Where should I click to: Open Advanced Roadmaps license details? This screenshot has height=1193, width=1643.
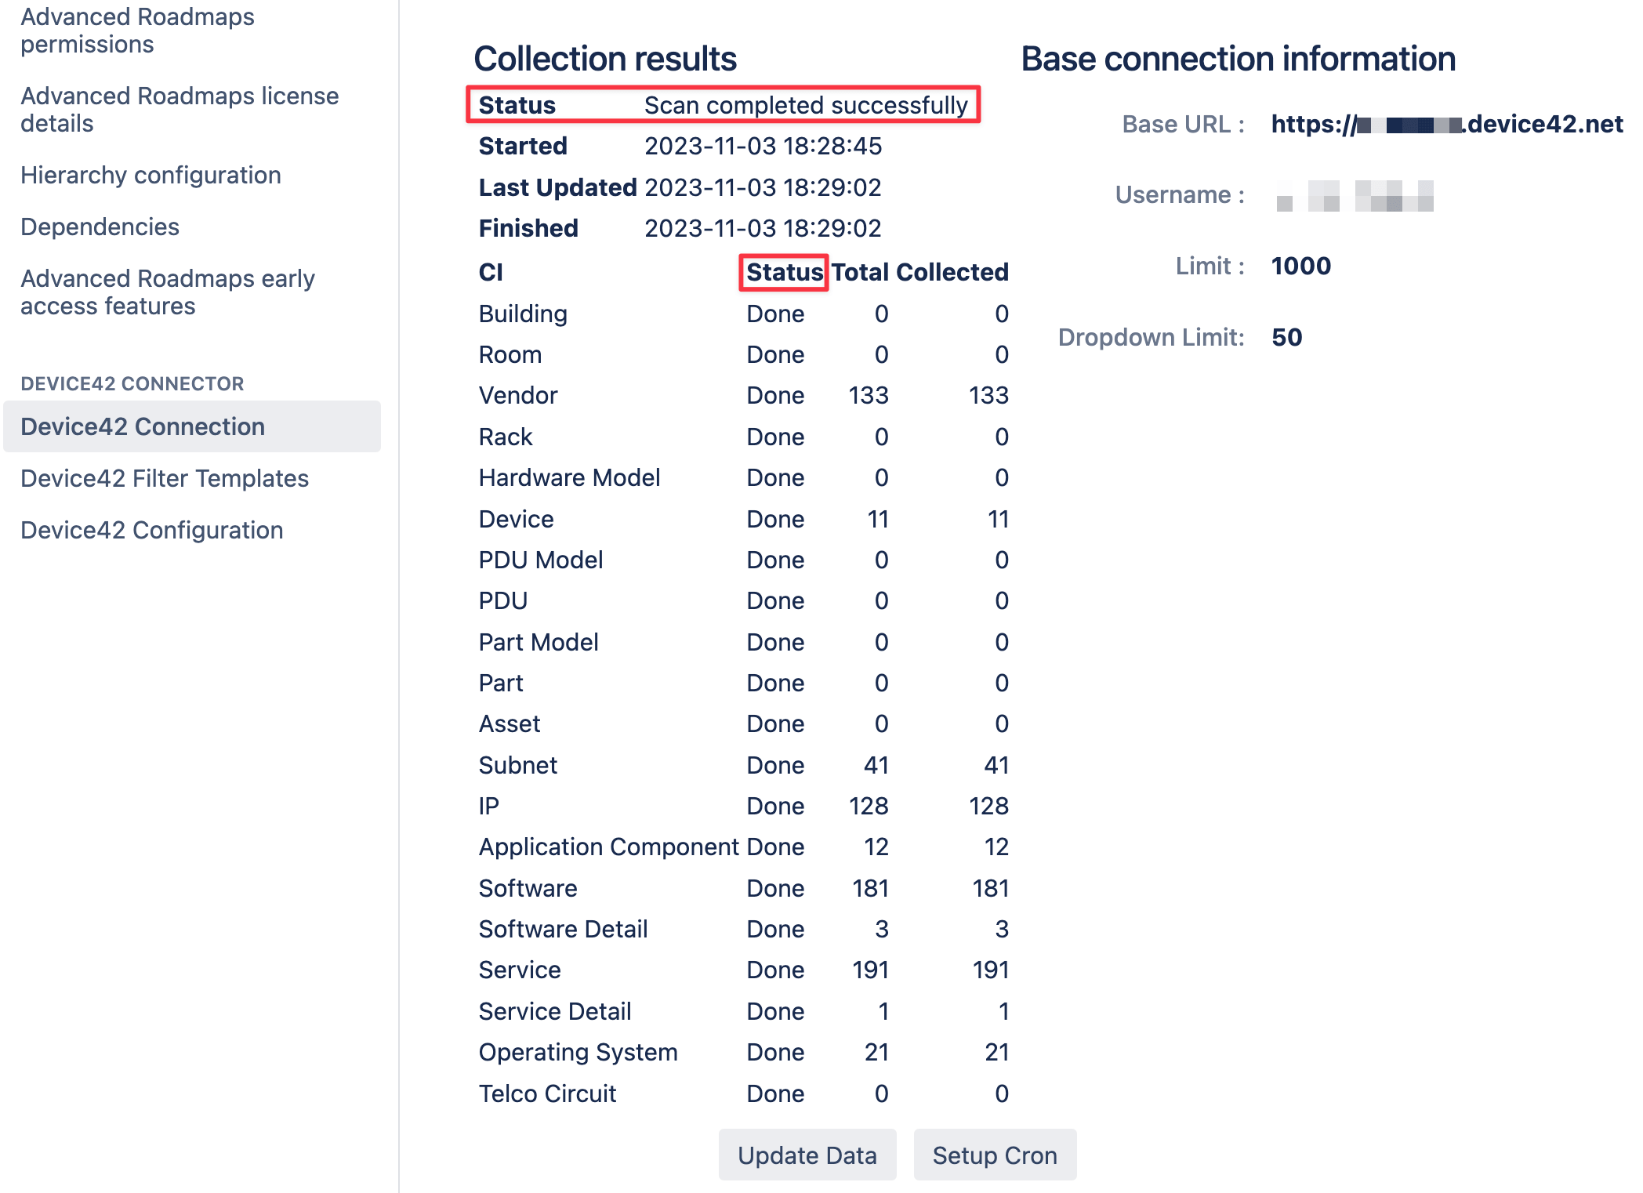[x=180, y=109]
